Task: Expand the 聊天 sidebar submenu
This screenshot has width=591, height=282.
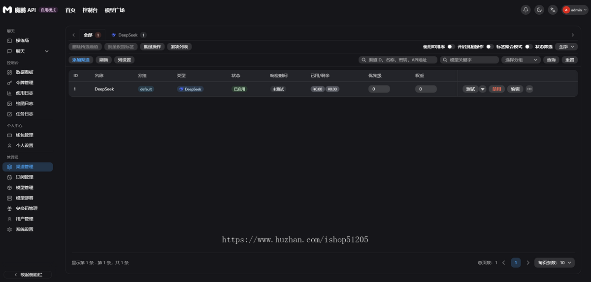Action: 28,51
